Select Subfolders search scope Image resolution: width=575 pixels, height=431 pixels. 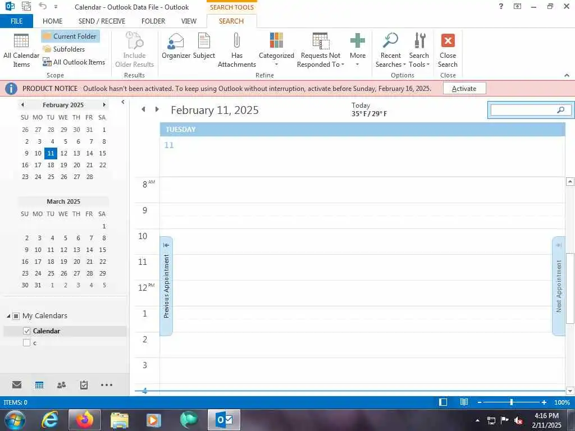[x=64, y=49]
